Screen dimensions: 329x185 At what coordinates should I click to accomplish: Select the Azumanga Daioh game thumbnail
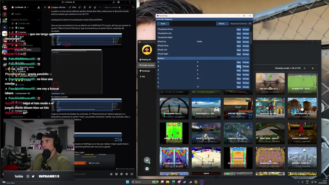tap(174, 158)
